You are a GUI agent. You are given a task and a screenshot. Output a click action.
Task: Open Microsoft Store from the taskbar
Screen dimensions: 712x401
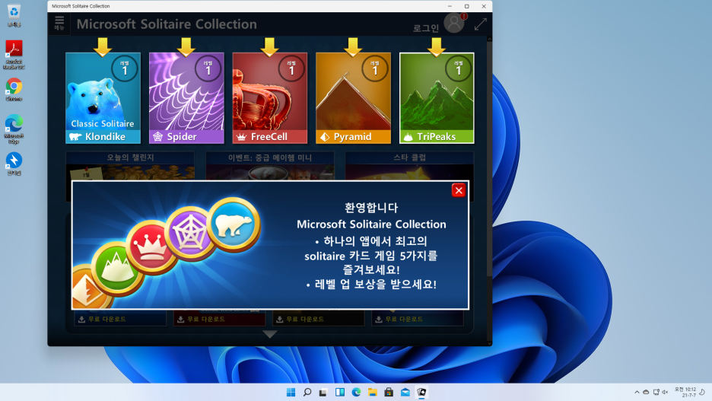[x=389, y=393]
